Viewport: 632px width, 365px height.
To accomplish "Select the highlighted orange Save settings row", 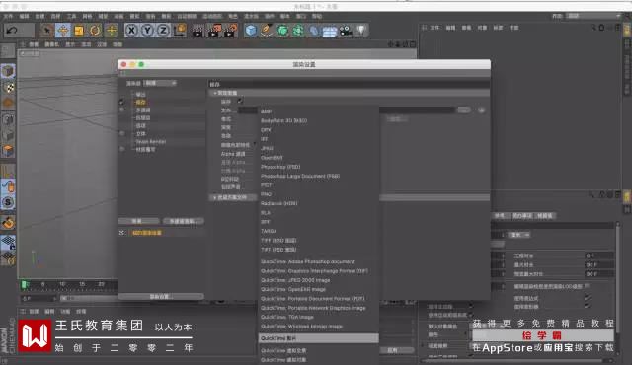I will [x=140, y=102].
